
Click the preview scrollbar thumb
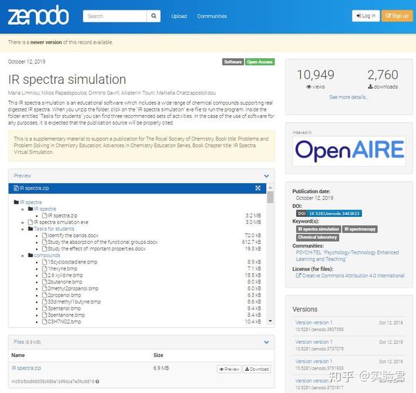point(270,197)
